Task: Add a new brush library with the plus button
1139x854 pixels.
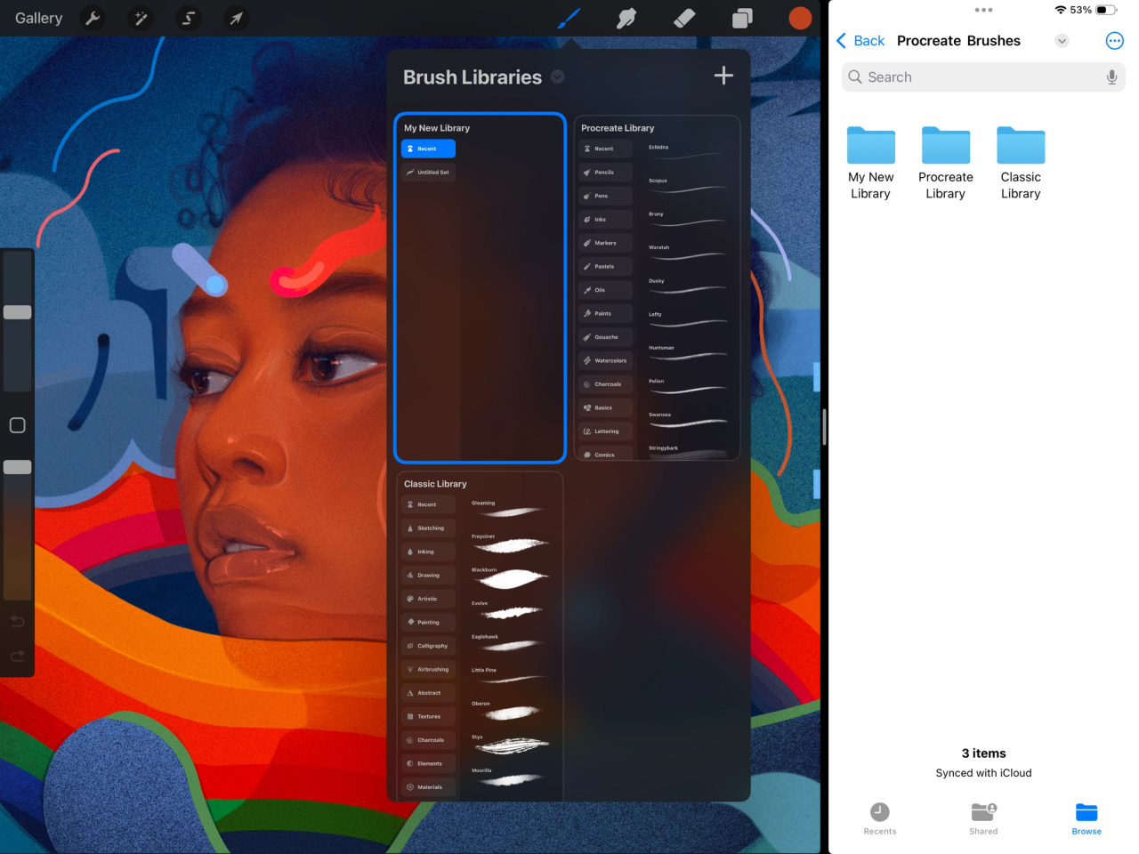Action: [x=723, y=76]
